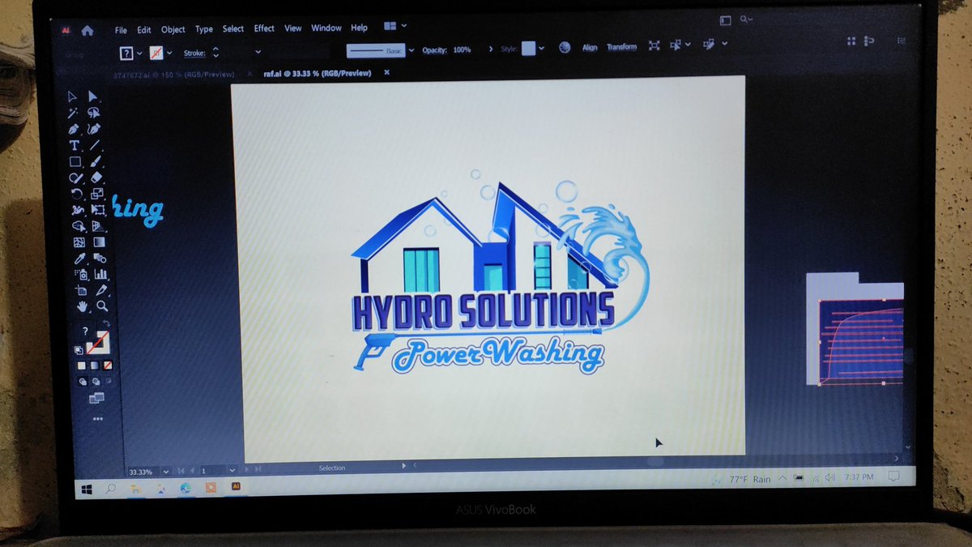Select the Curvature tool
972x547 pixels.
click(94, 129)
